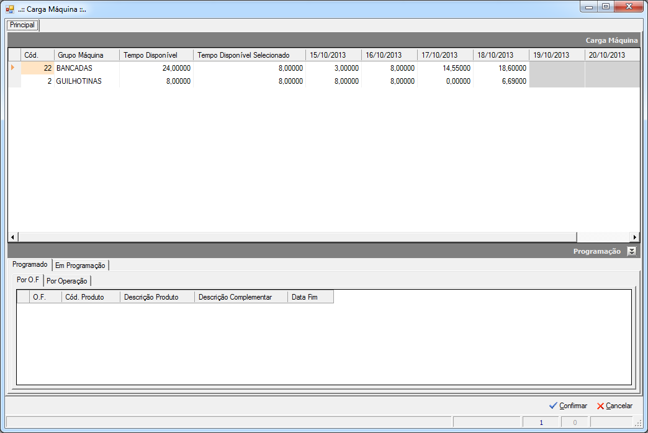Click the Data Fim column header
Screen dimensions: 648x433
click(310, 297)
